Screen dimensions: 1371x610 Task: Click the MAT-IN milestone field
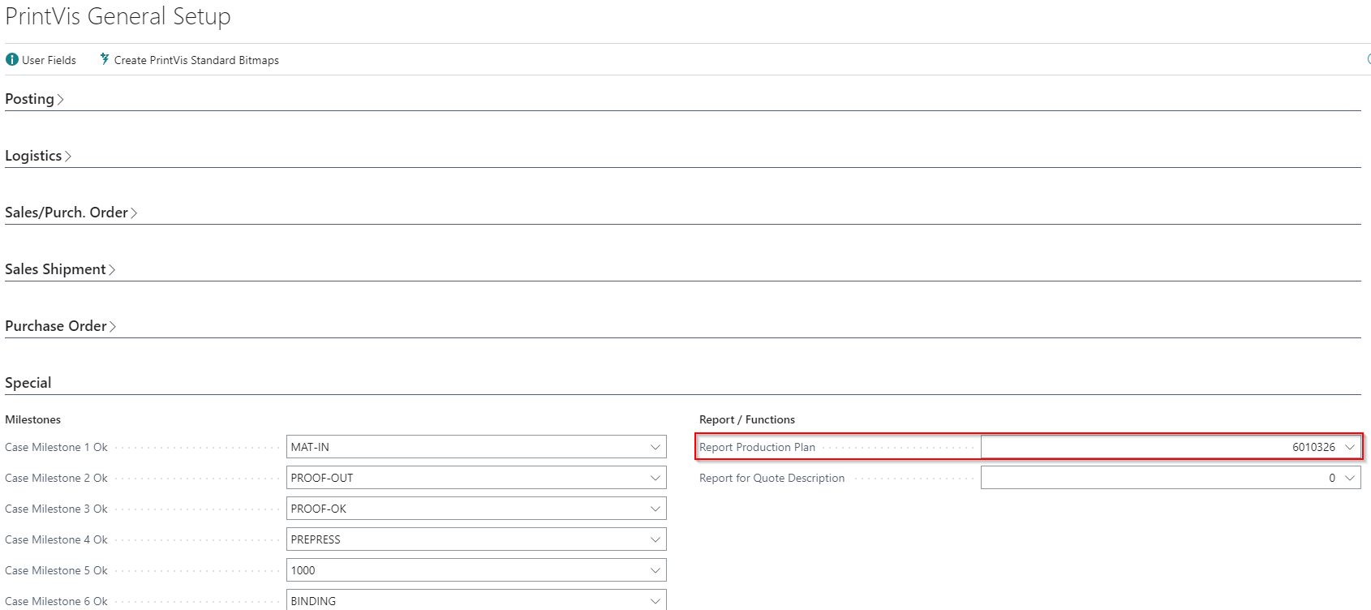(x=476, y=447)
